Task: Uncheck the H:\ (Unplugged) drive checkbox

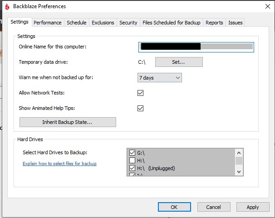Action: [x=132, y=168]
